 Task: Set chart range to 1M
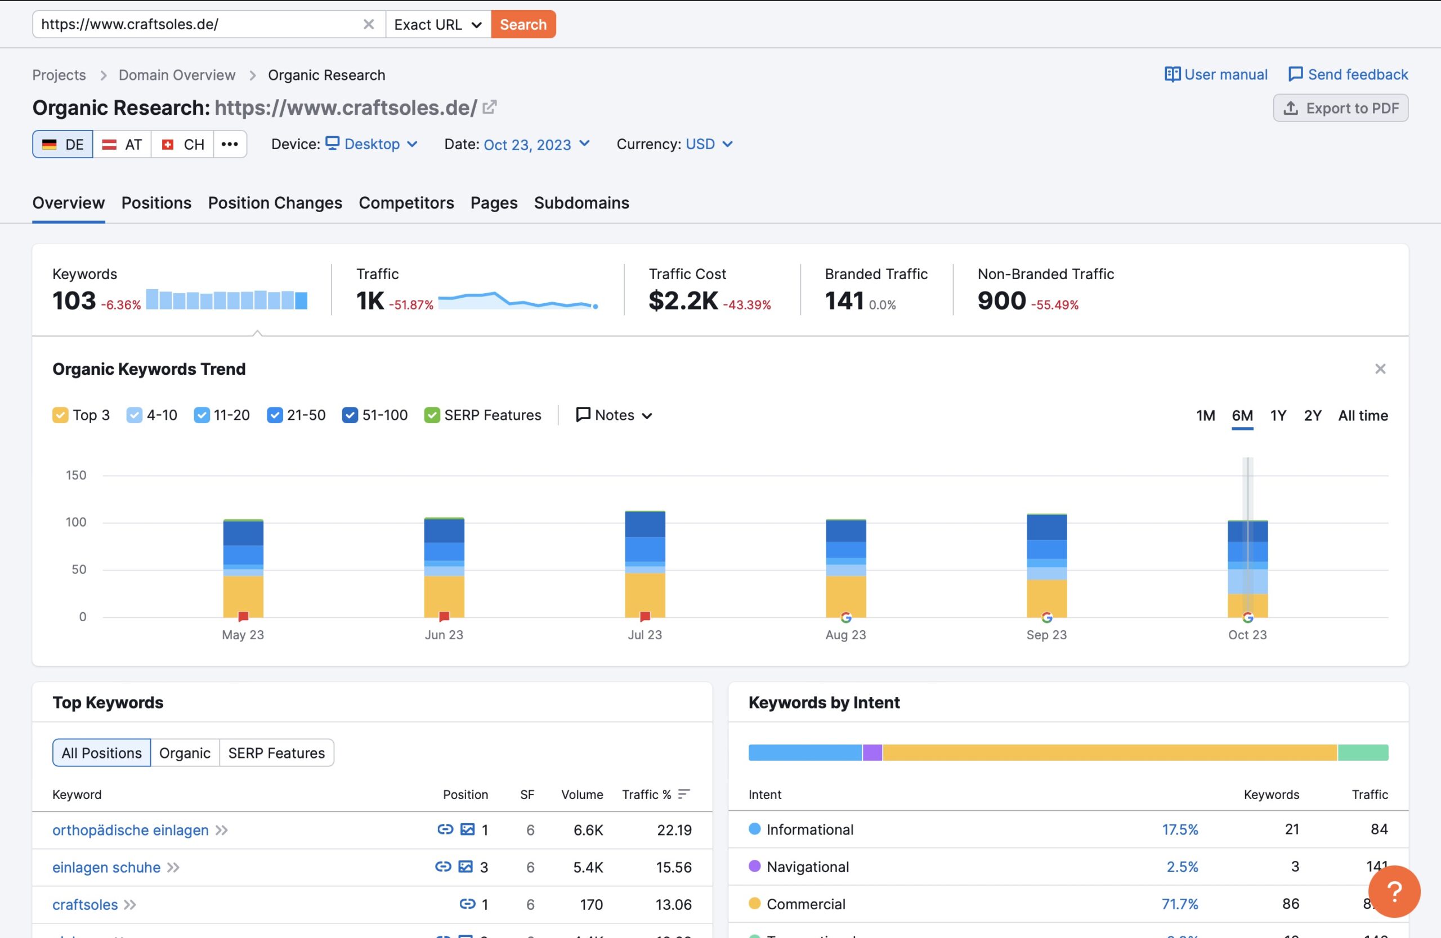coord(1205,415)
